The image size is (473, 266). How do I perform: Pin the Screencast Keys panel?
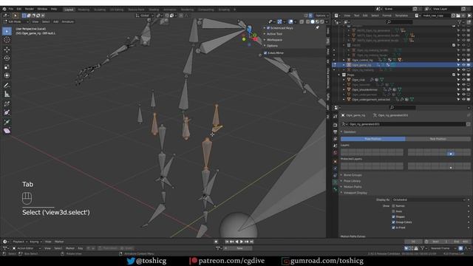tap(317, 28)
